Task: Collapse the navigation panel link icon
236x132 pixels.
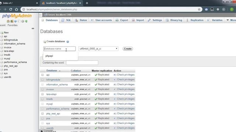Action: 33,29
